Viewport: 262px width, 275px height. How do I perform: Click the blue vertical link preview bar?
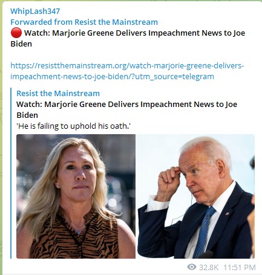11,173
